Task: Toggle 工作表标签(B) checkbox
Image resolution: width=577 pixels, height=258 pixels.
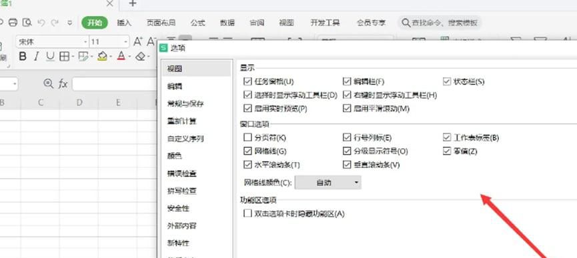Action: point(447,137)
